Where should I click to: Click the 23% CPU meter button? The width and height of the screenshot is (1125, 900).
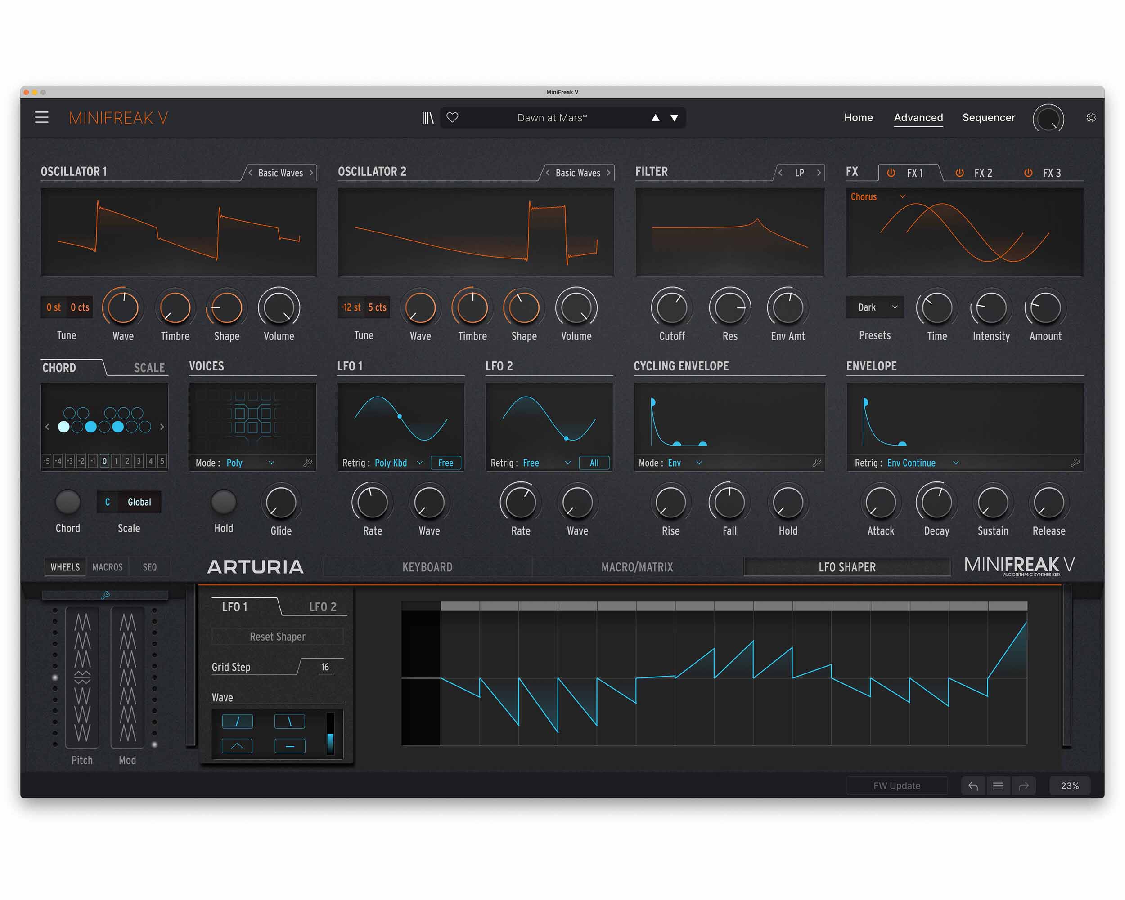coord(1070,786)
